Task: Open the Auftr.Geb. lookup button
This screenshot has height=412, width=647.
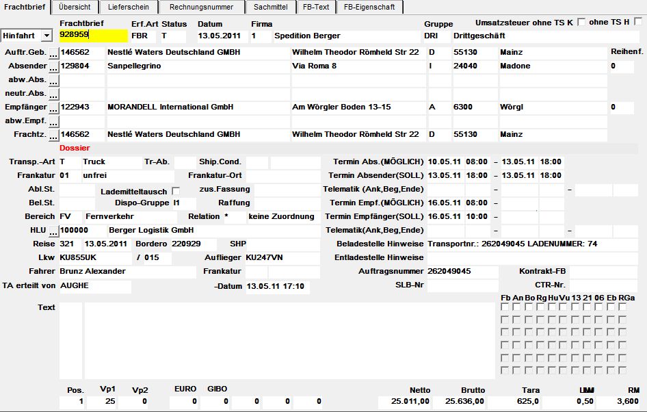Action: (x=53, y=53)
